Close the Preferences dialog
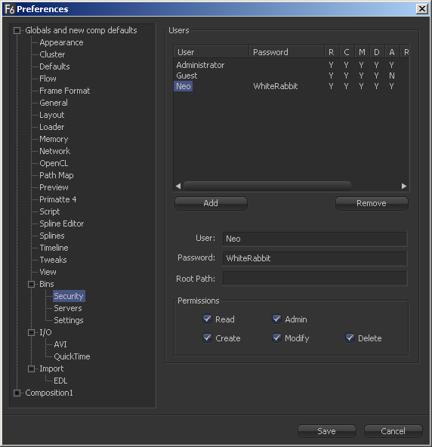 [421, 9]
